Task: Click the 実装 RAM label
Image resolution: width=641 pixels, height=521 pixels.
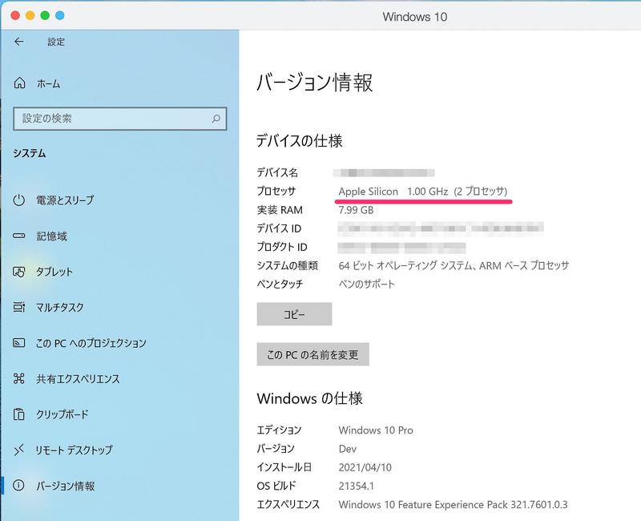Action: (280, 210)
